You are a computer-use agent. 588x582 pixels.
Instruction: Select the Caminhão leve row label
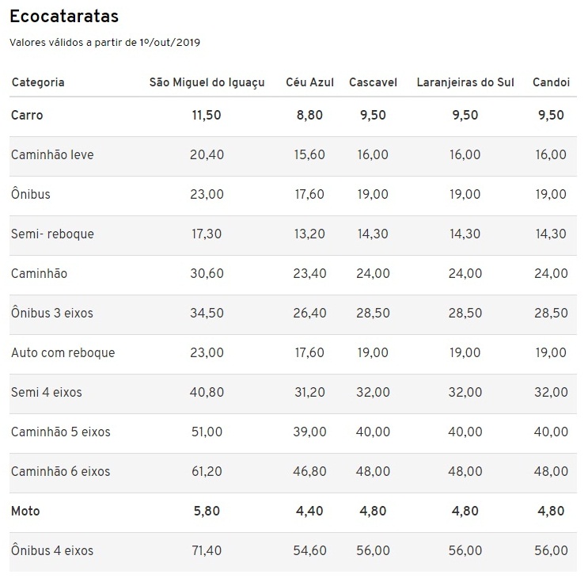(52, 154)
